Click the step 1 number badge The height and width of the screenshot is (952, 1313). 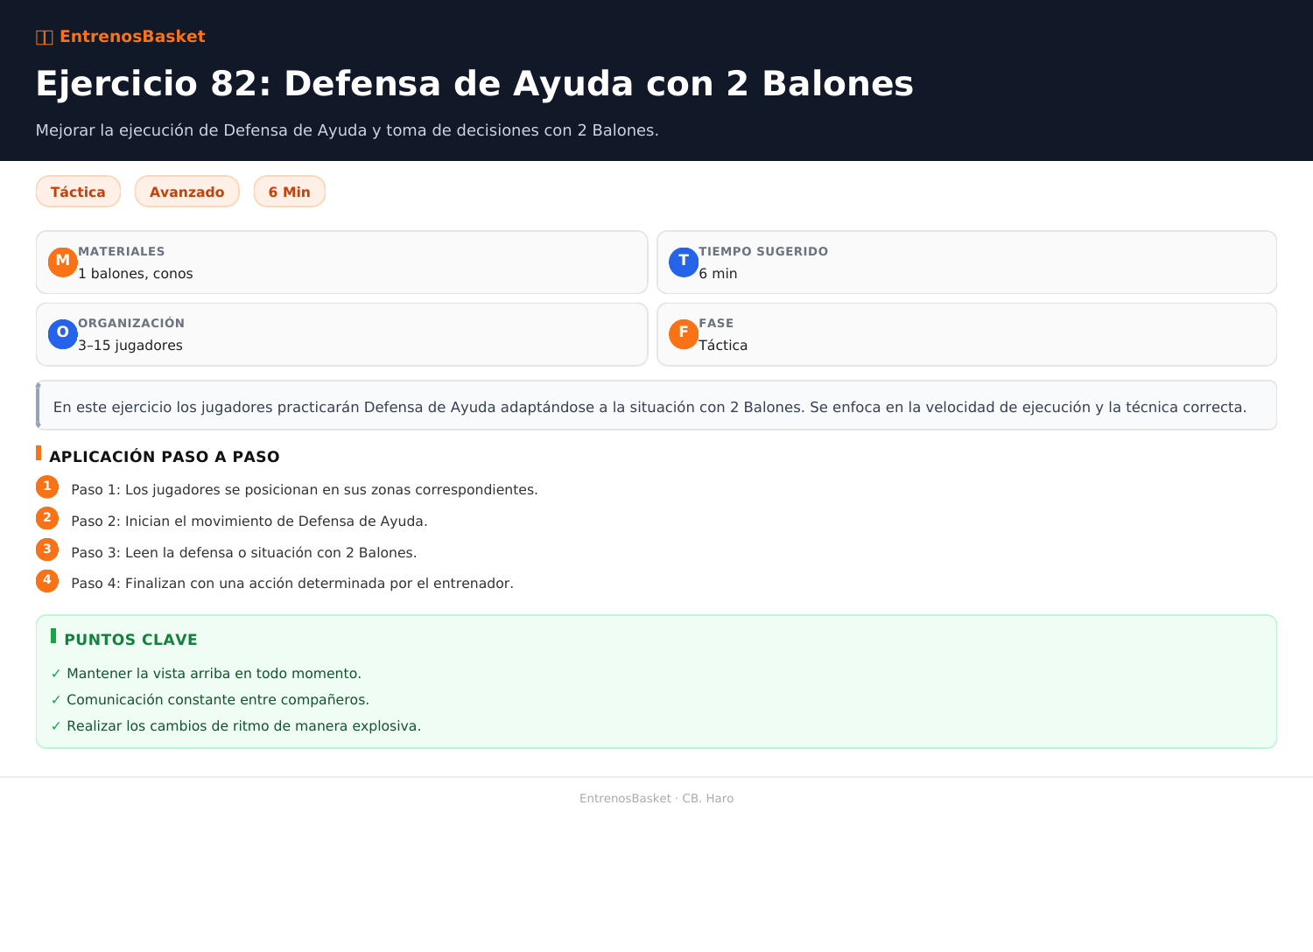tap(47, 486)
